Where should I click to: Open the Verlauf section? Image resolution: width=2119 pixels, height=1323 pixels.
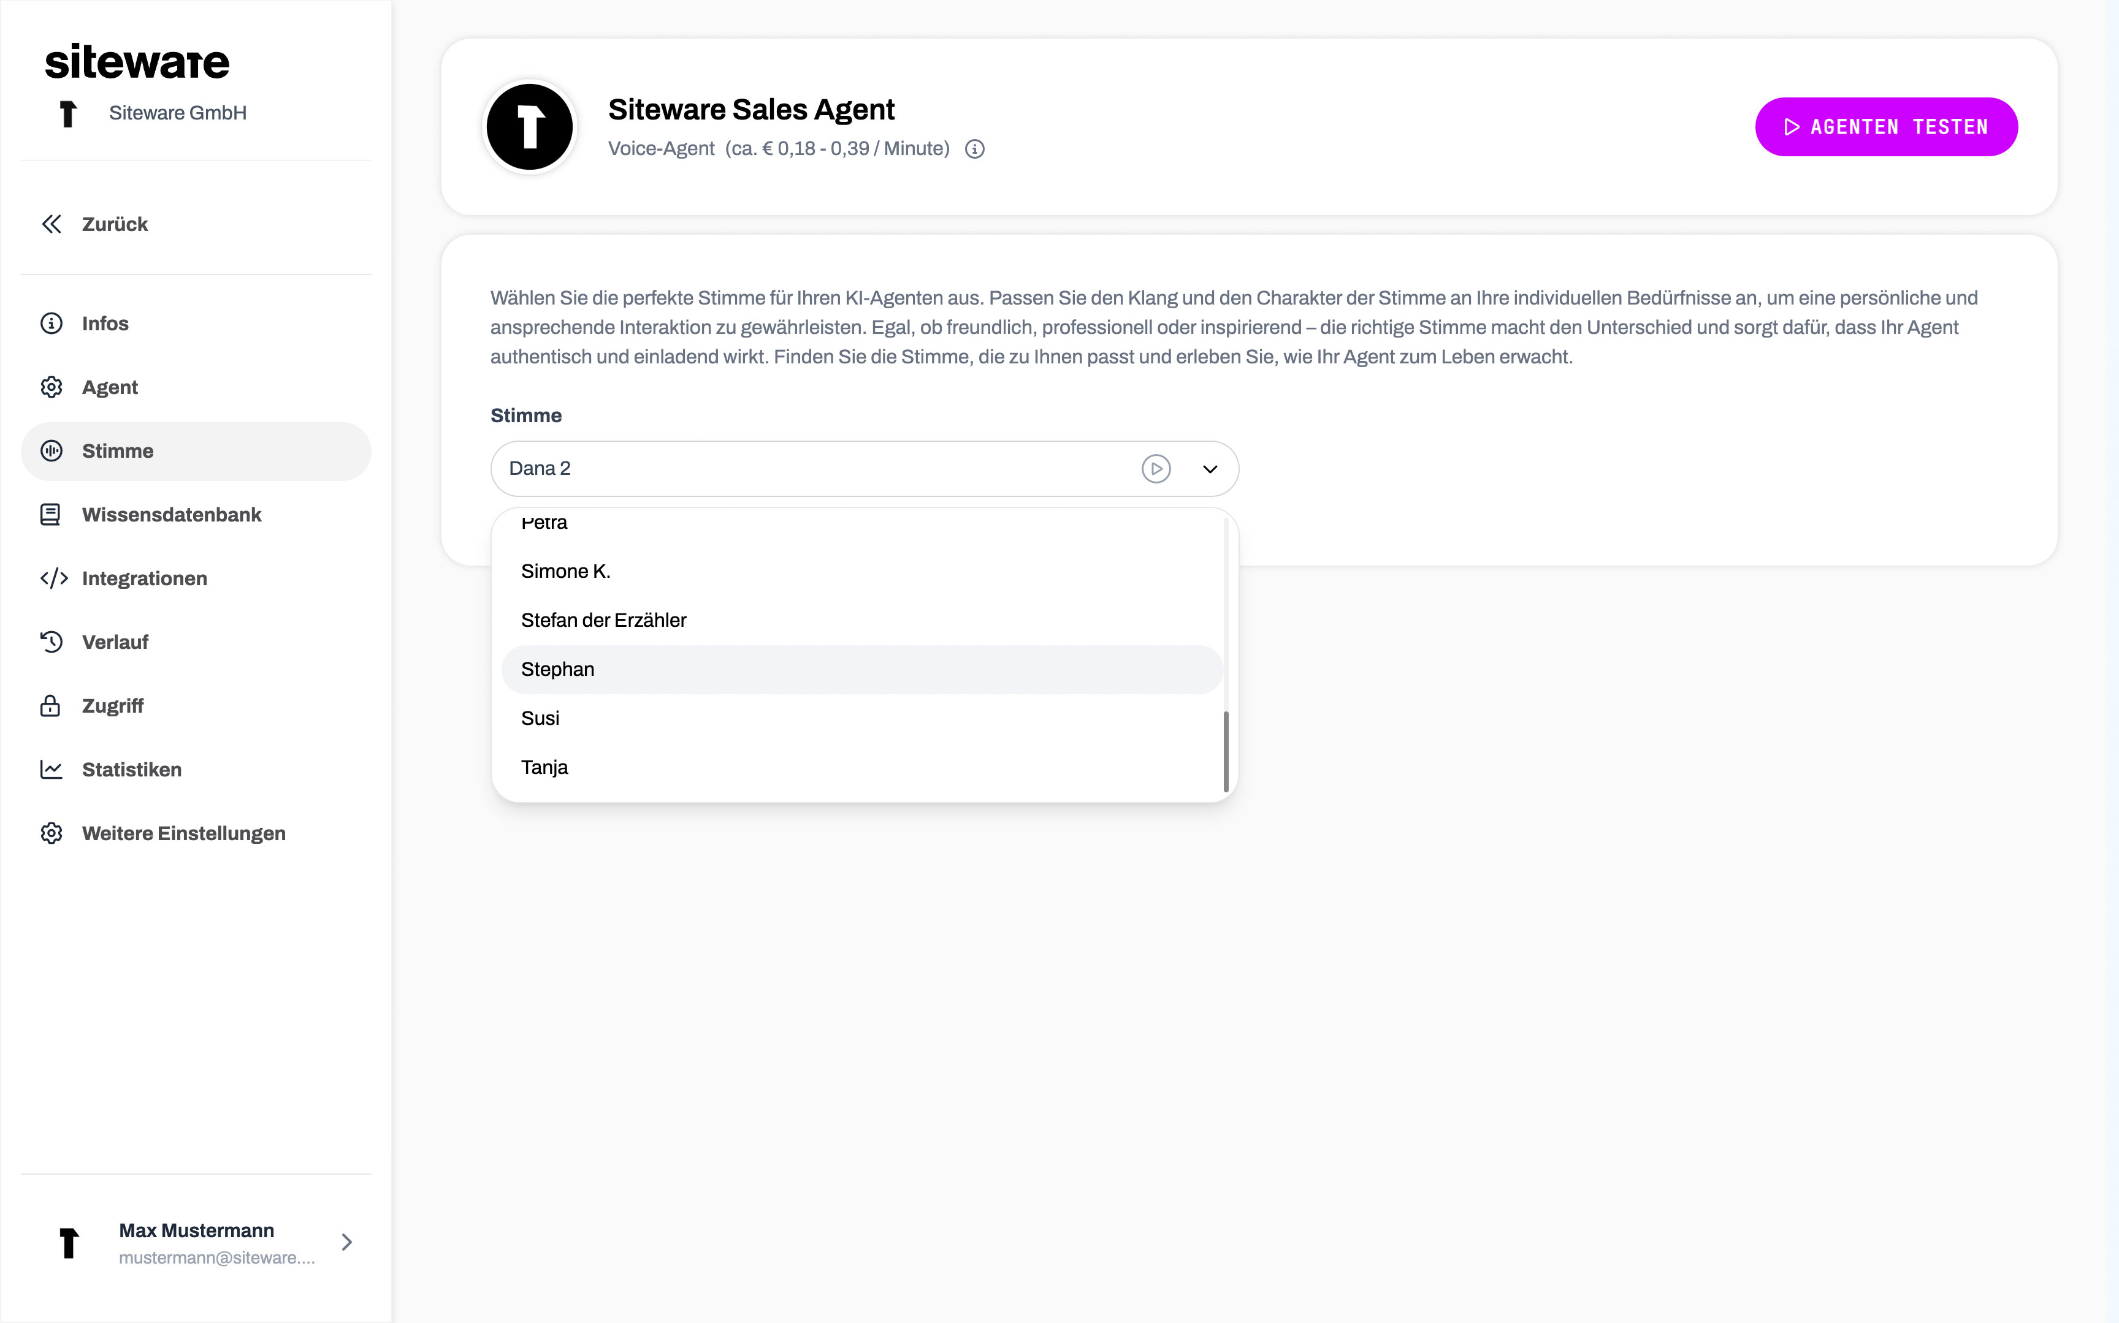click(196, 642)
